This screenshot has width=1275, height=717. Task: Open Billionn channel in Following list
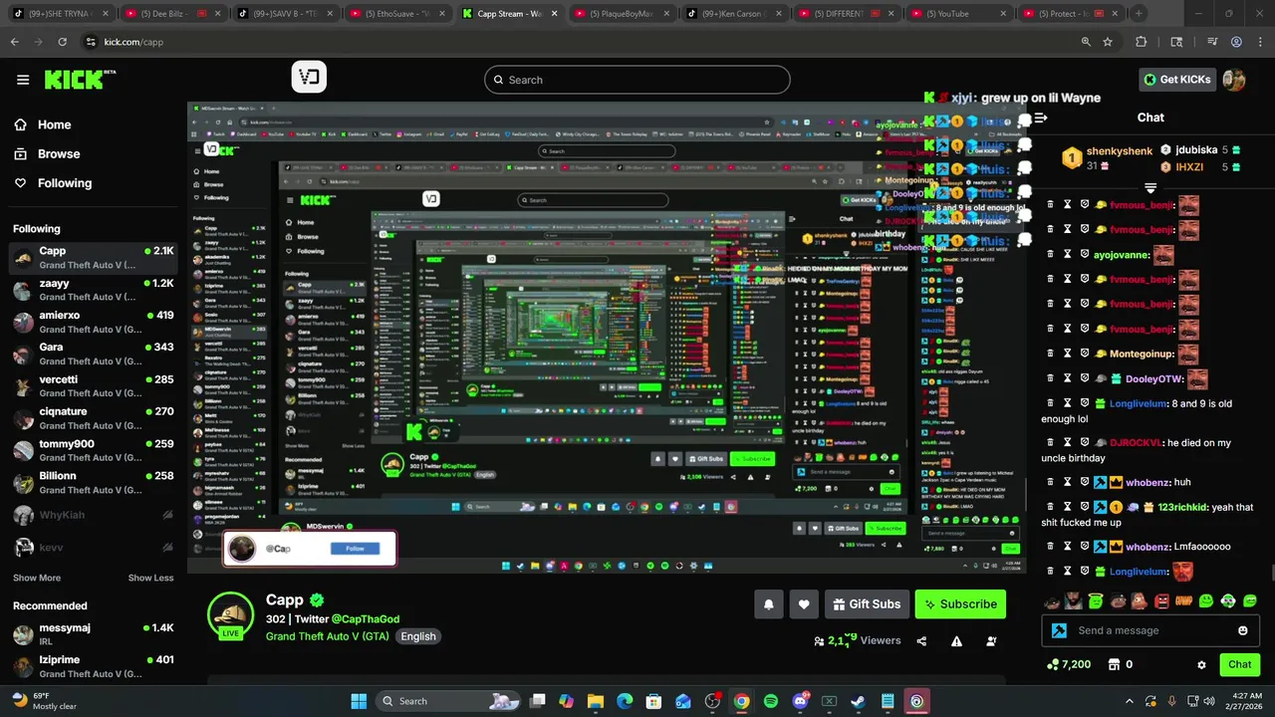(x=92, y=482)
